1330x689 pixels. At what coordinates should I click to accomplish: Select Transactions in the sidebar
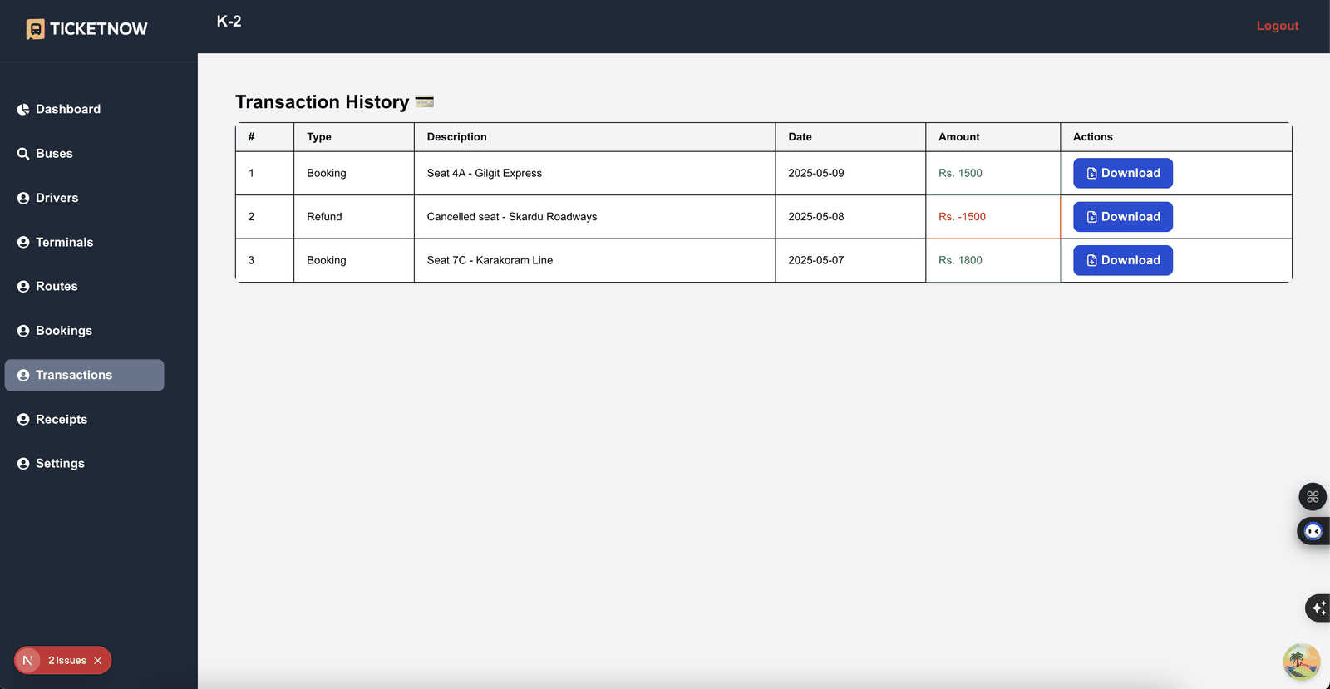[x=84, y=375]
